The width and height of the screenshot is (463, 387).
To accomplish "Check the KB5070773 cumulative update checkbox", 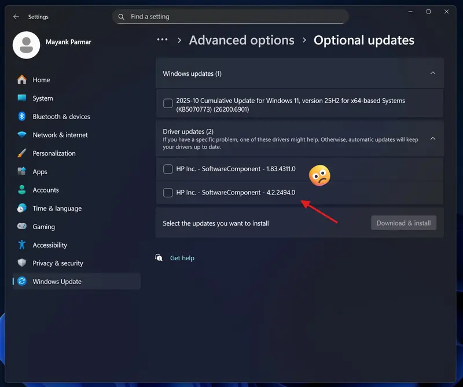I will (x=168, y=103).
